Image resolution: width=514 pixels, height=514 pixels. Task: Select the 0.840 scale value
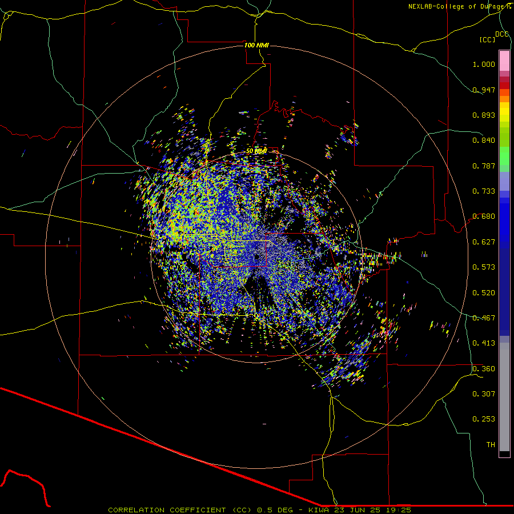point(484,140)
